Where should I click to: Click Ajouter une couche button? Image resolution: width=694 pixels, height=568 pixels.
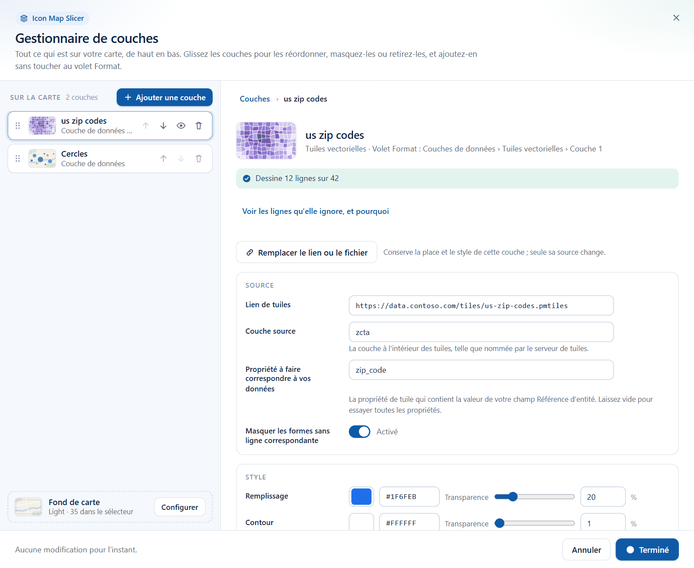pos(164,97)
